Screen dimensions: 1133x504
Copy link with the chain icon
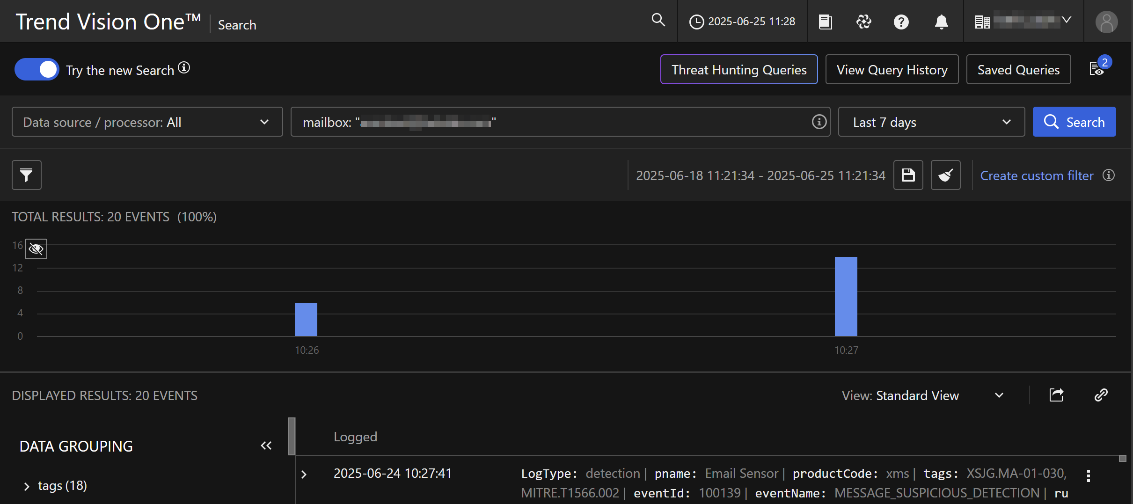[1101, 395]
